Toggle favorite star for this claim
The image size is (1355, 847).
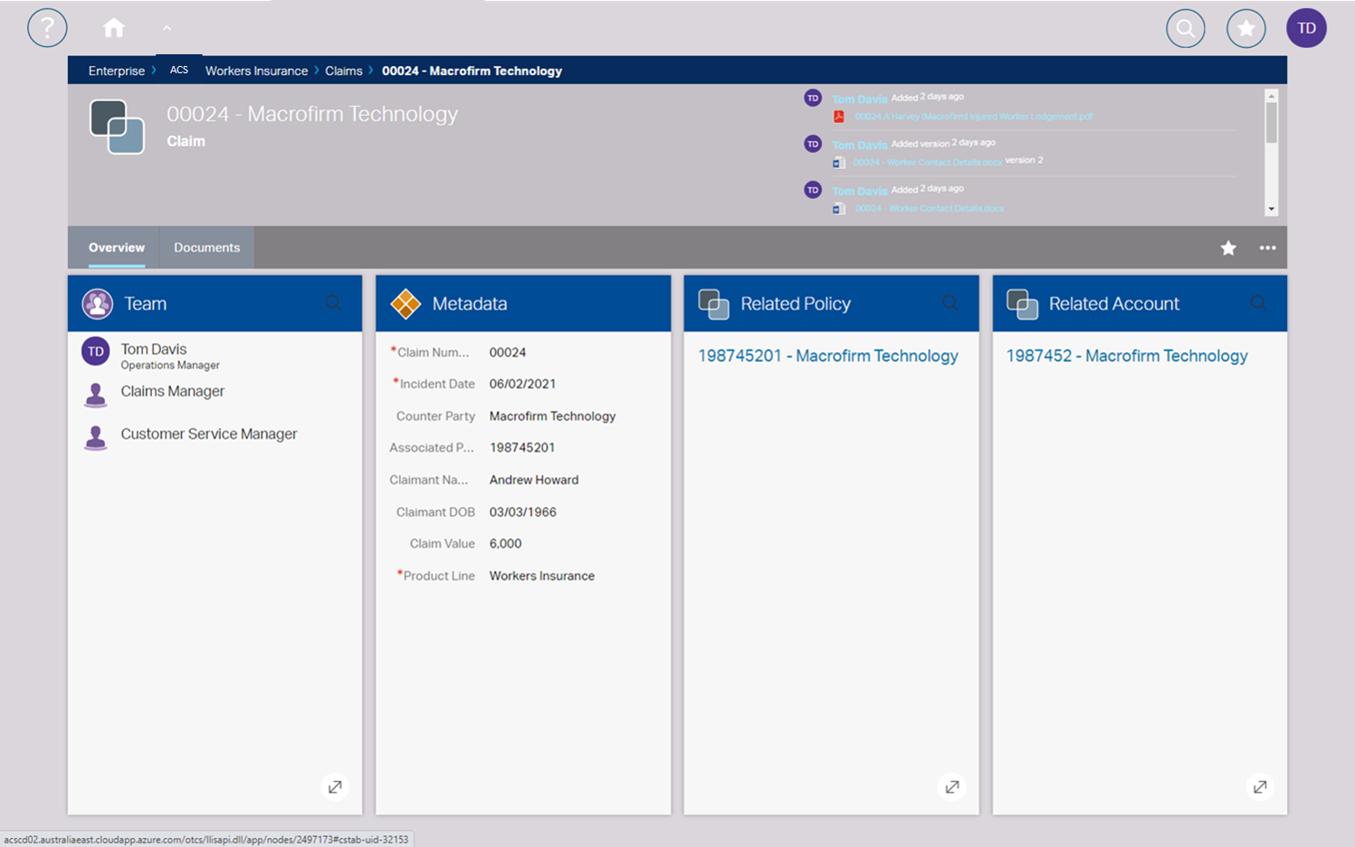[x=1228, y=248]
